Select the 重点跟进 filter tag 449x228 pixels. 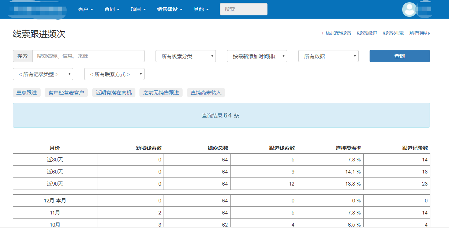pos(27,93)
